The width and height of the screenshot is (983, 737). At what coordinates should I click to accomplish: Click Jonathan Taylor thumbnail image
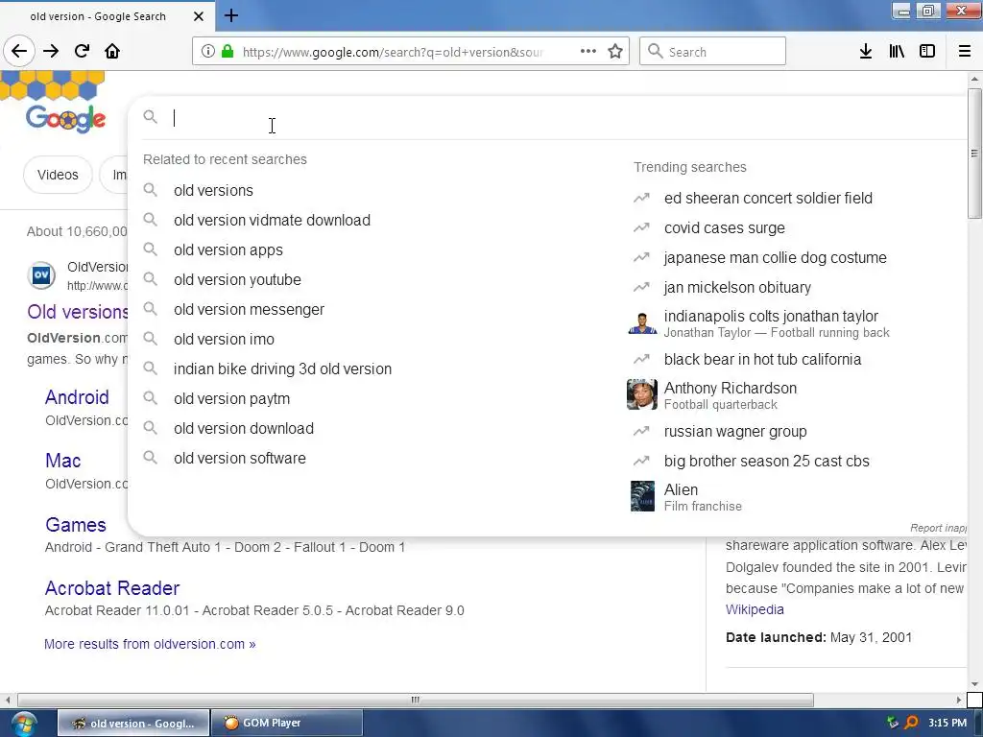click(x=642, y=323)
